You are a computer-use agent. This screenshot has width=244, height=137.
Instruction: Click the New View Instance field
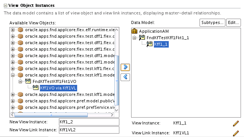89,122
